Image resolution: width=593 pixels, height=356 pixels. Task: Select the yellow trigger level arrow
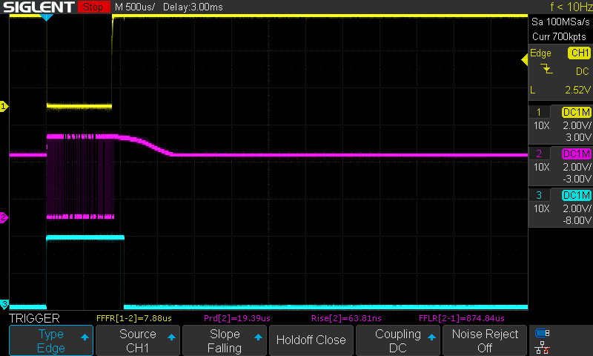525,60
